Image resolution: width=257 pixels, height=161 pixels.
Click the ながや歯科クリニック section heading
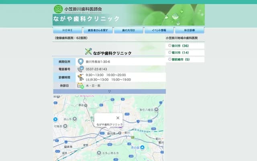pyautogui.click(x=112, y=53)
